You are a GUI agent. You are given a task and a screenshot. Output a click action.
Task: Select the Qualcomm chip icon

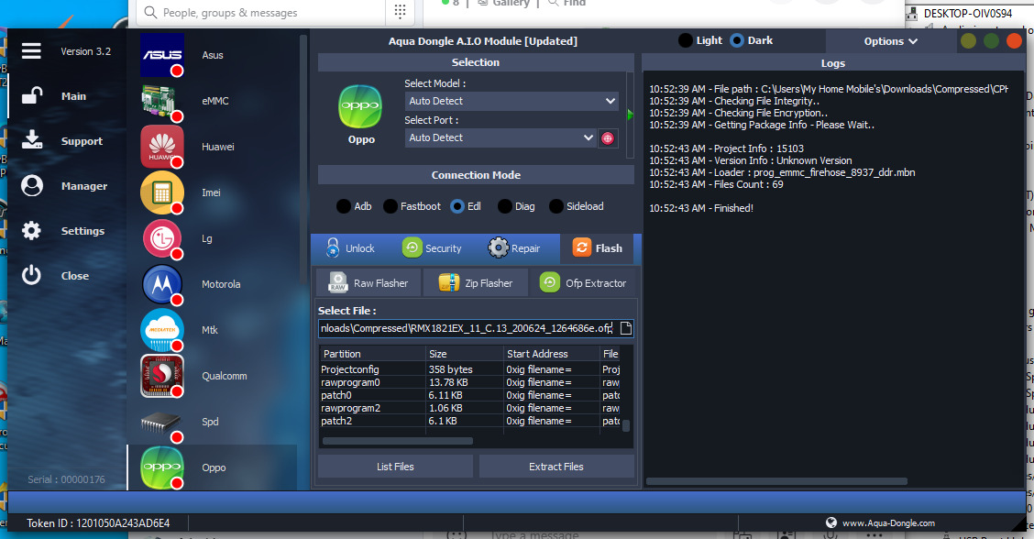161,376
